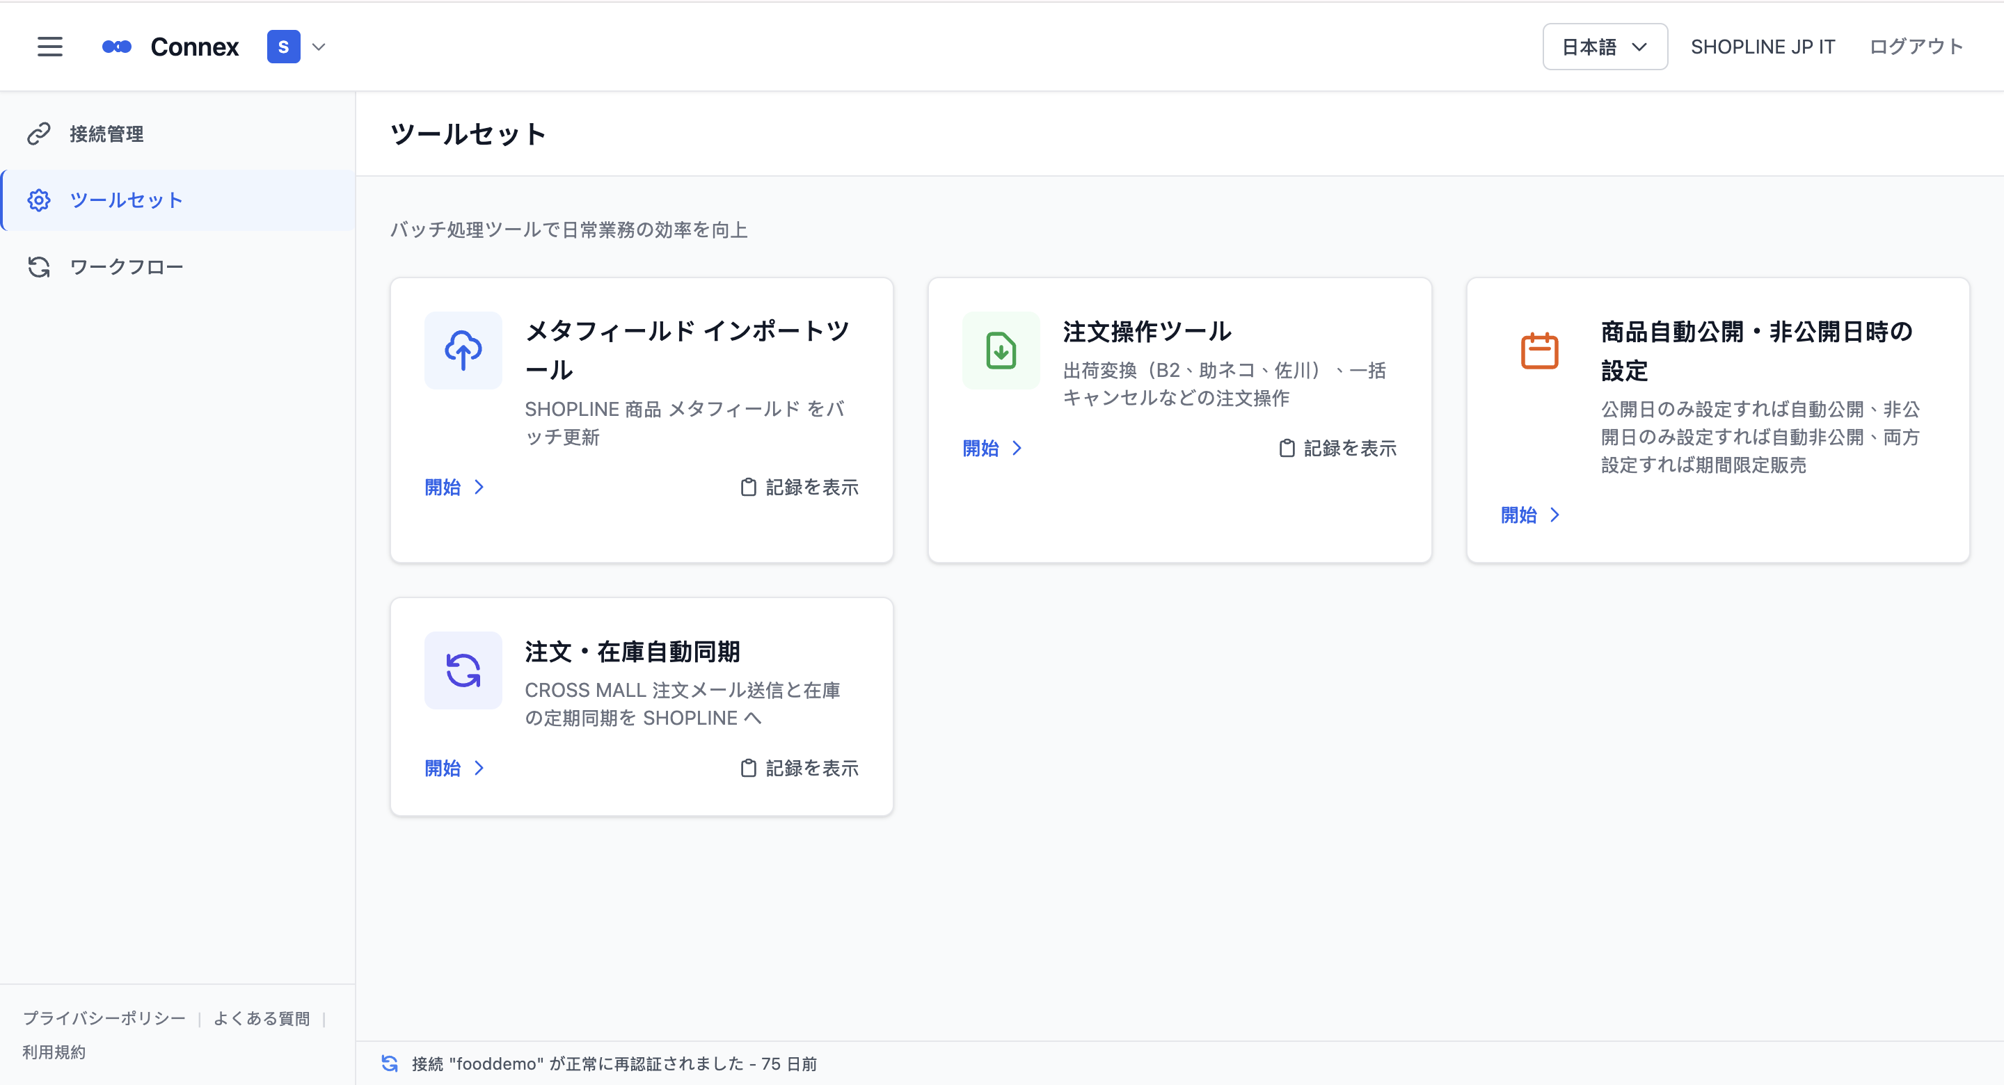Start 注文・在庫自動同期

click(455, 769)
